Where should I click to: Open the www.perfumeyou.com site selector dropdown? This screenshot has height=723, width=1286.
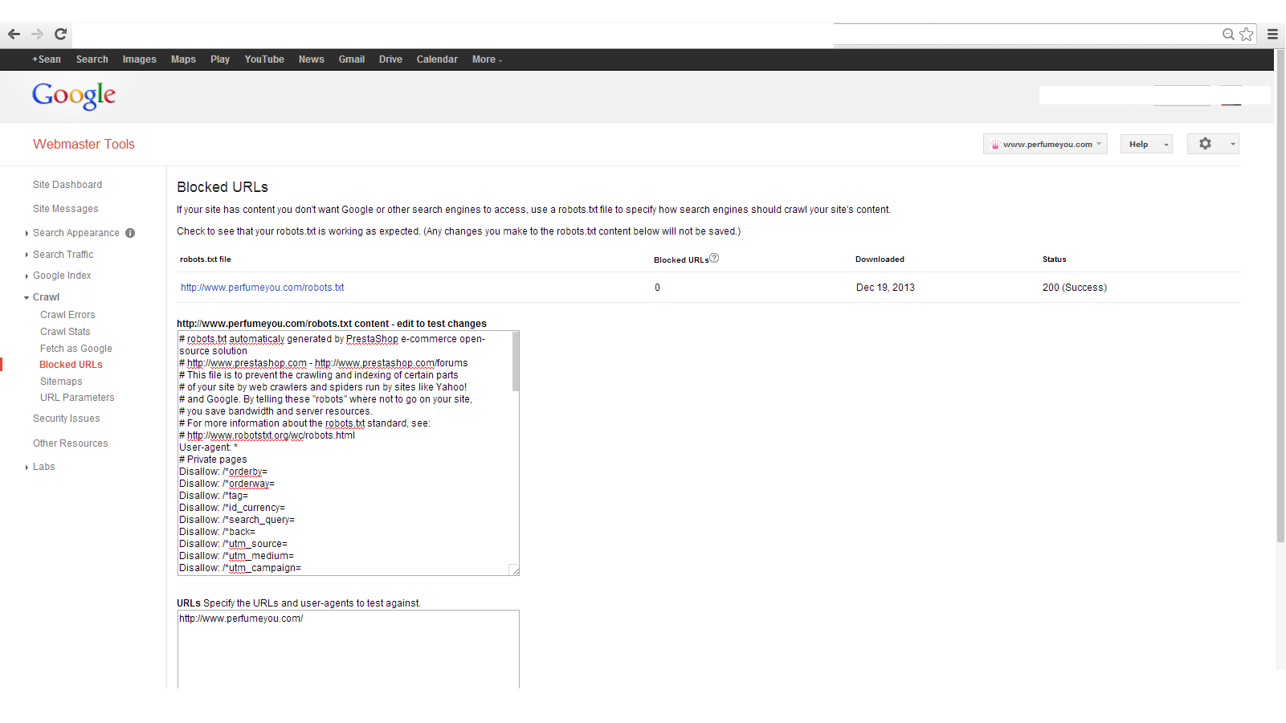pyautogui.click(x=1045, y=144)
